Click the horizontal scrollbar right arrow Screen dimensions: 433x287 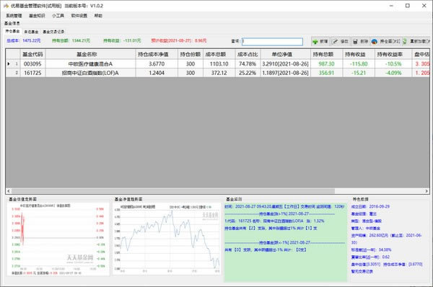[427, 191]
